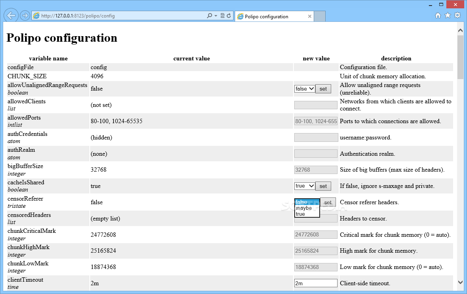Select maybe in censorReferer list
Image resolution: width=467 pixels, height=294 pixels.
pos(307,208)
